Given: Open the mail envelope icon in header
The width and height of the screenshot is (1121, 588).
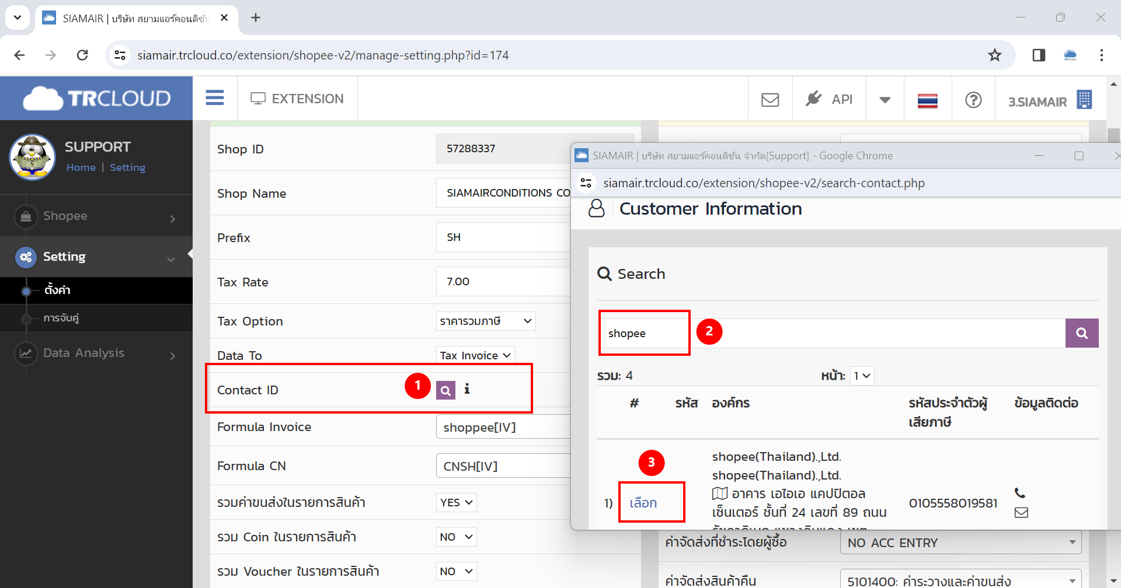Looking at the screenshot, I should click(x=770, y=100).
